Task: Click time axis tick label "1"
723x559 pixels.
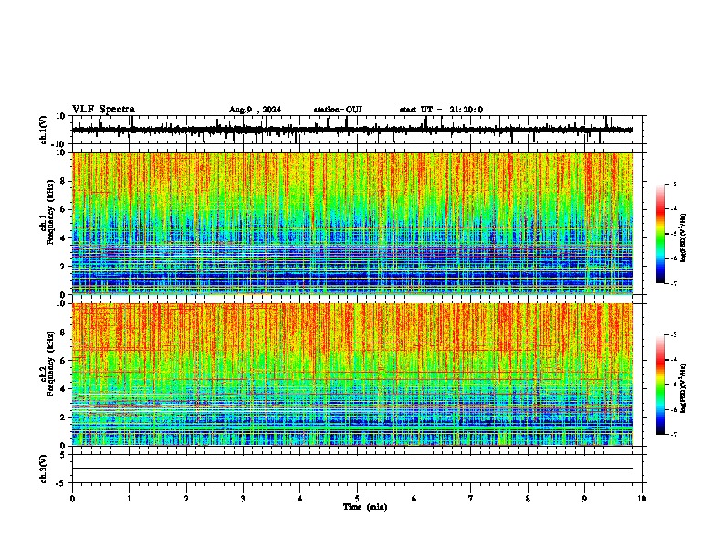Action: pos(130,499)
